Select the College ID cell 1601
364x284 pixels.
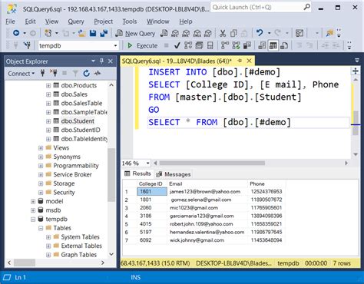click(x=152, y=192)
